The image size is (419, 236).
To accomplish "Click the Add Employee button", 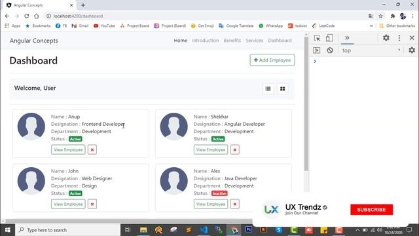I will coord(272,60).
